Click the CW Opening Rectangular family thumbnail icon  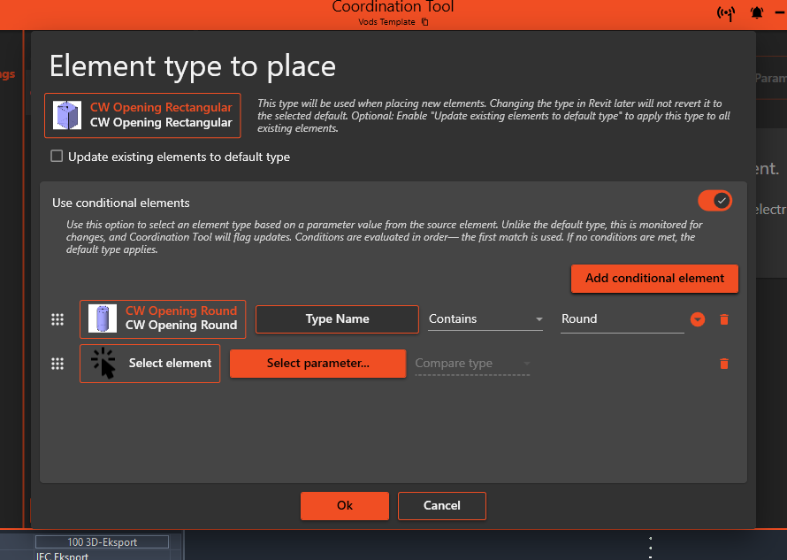pyautogui.click(x=68, y=115)
